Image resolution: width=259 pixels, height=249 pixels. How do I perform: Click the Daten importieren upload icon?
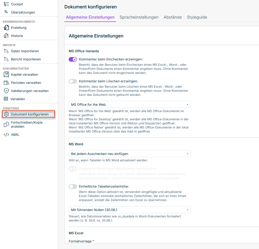(6, 51)
